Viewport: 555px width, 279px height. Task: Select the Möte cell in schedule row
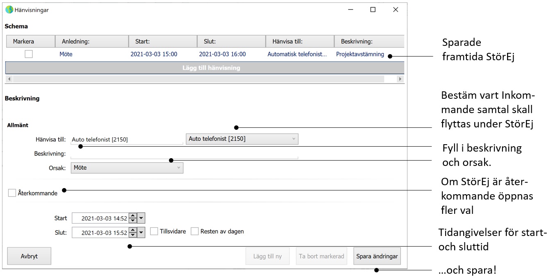66,54
